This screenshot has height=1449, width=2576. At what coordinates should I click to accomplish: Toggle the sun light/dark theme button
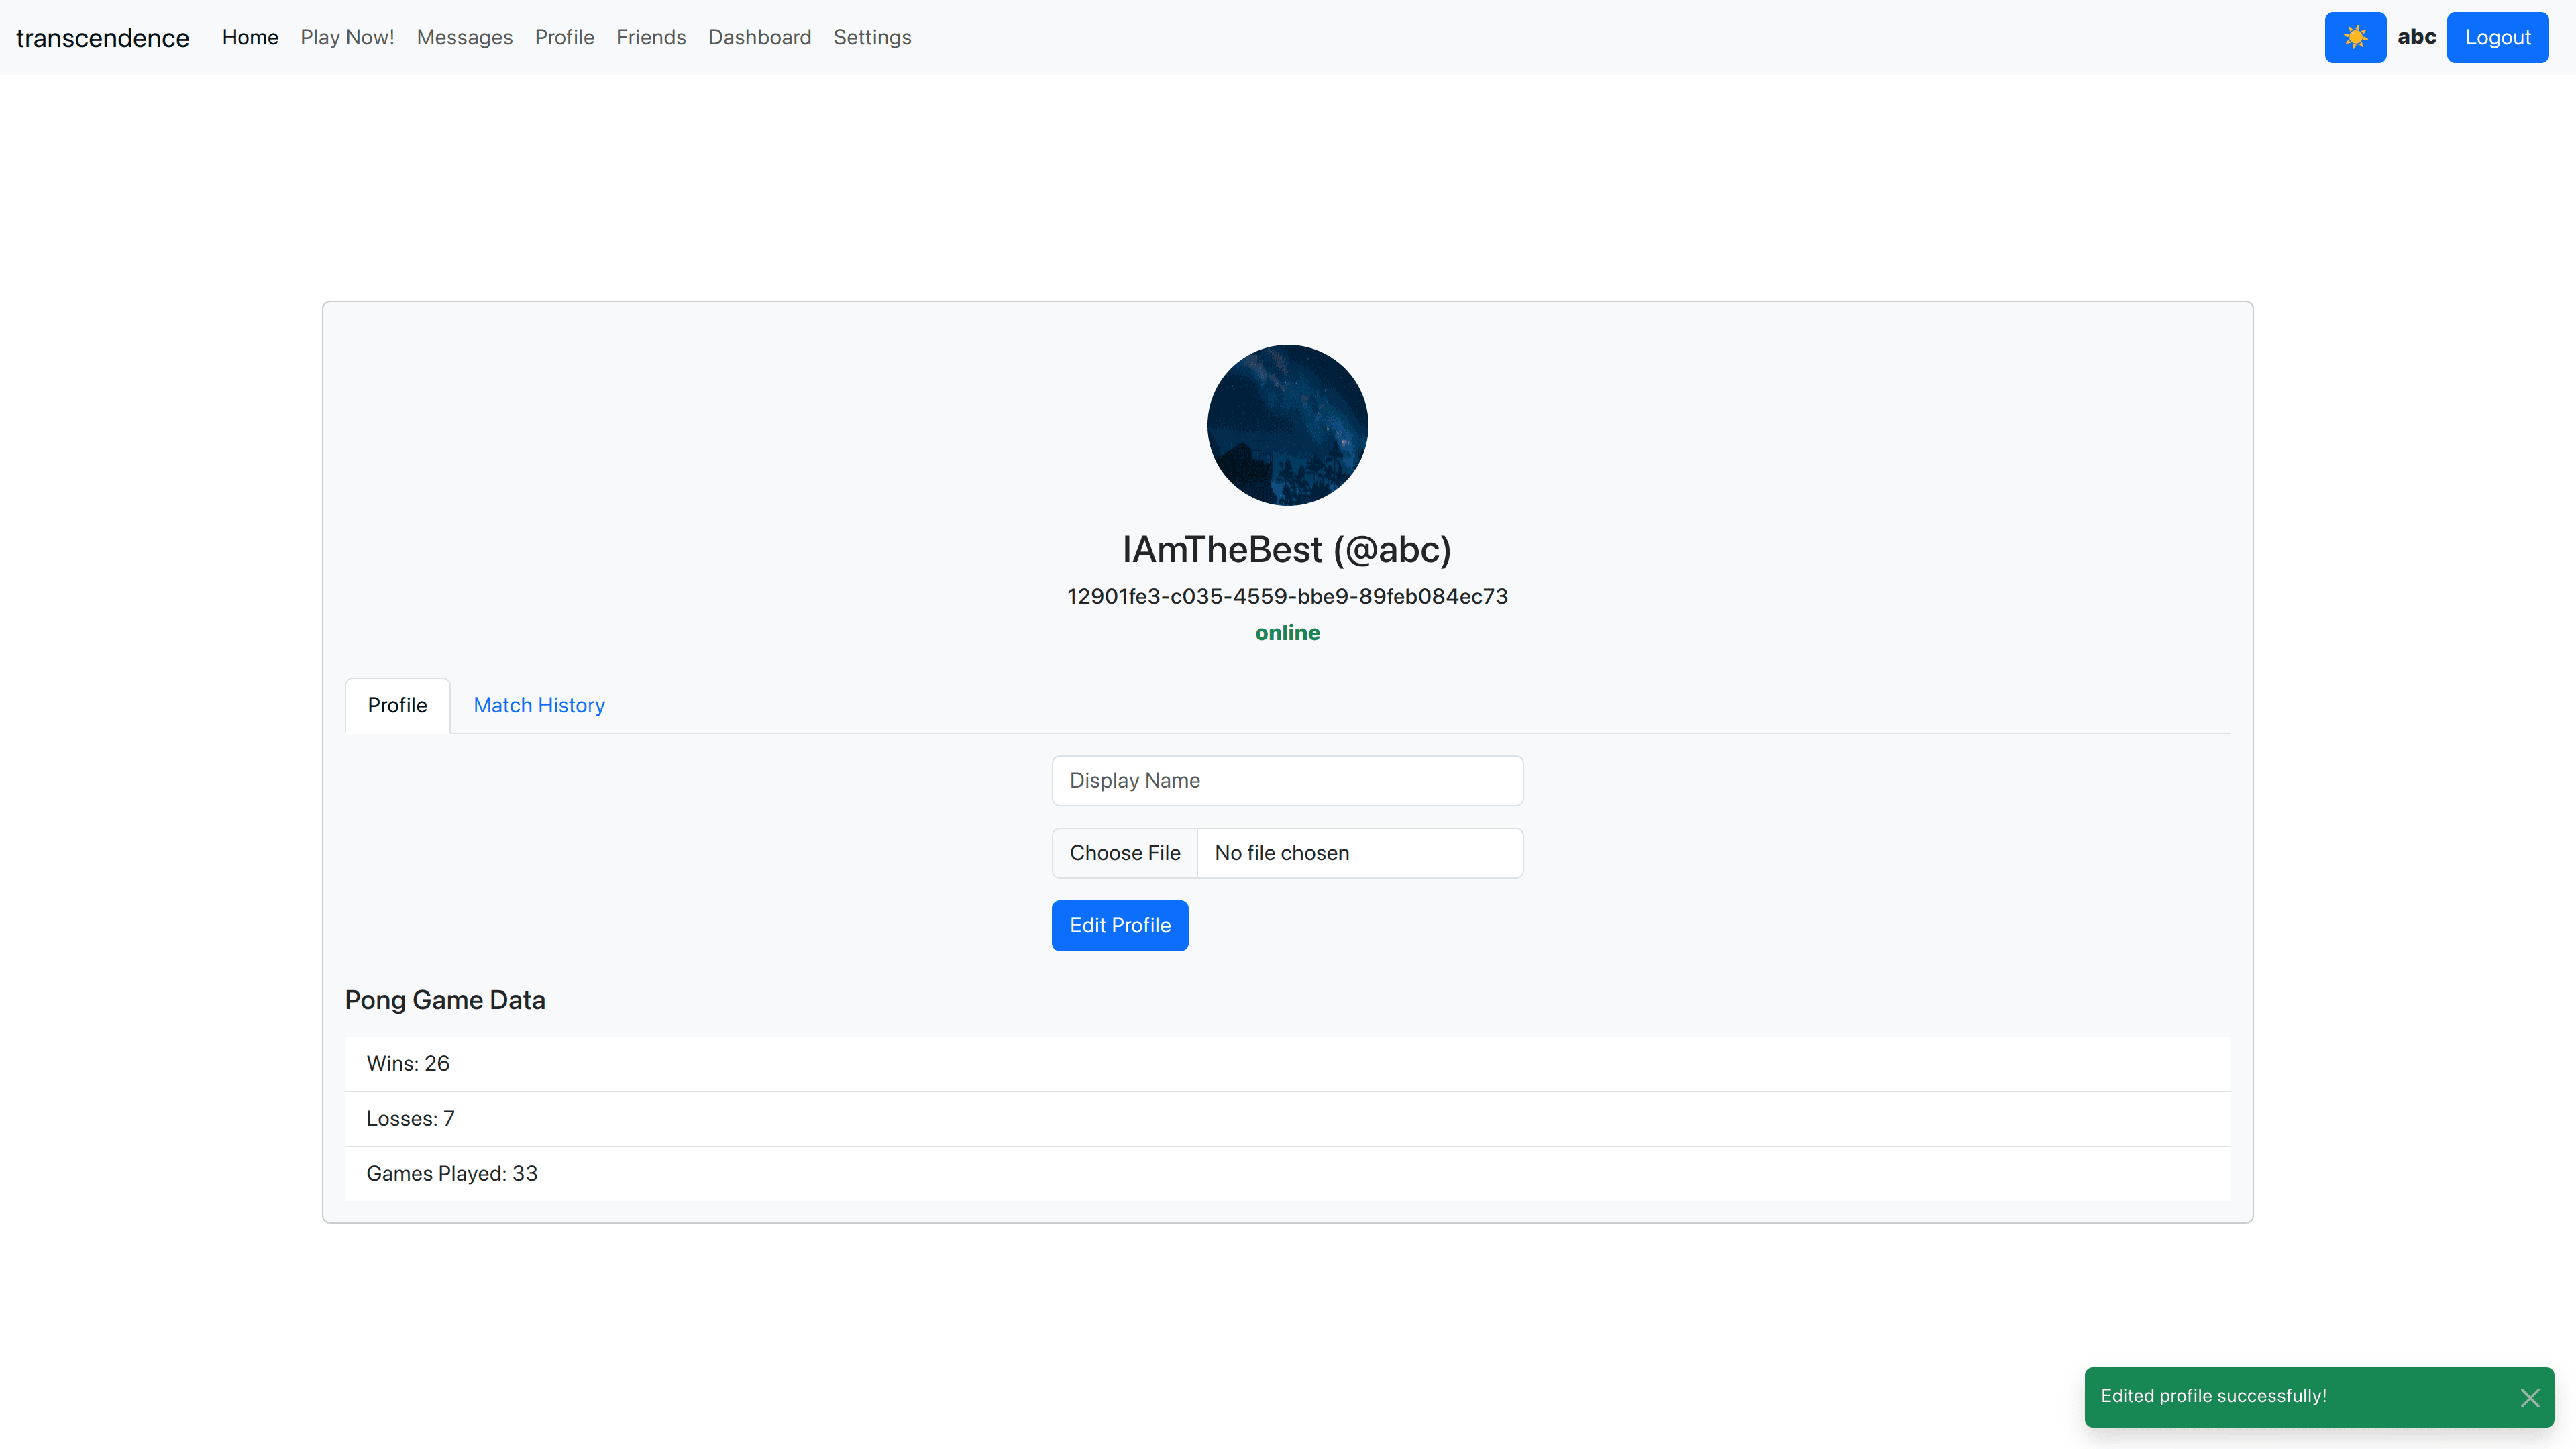(2354, 37)
